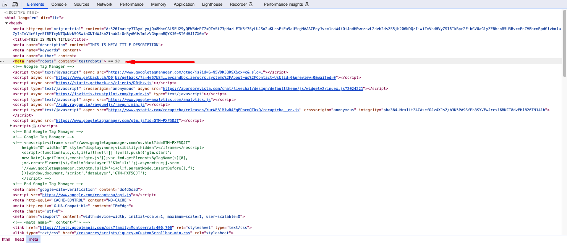Select the X-UA-Compatible meta row
567x243 pixels.
[73, 206]
